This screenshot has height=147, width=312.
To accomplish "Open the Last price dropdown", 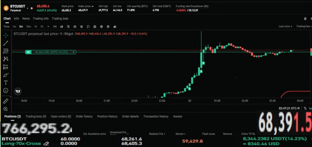I will click(x=285, y=26).
